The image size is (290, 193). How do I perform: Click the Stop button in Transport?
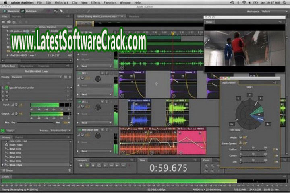(81, 166)
